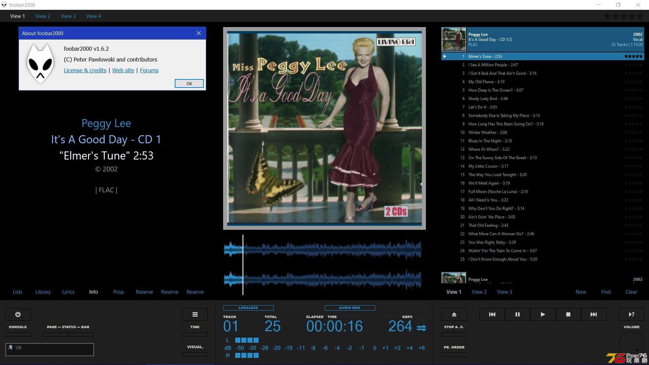Click the play button
649x365 pixels.
[x=543, y=314]
